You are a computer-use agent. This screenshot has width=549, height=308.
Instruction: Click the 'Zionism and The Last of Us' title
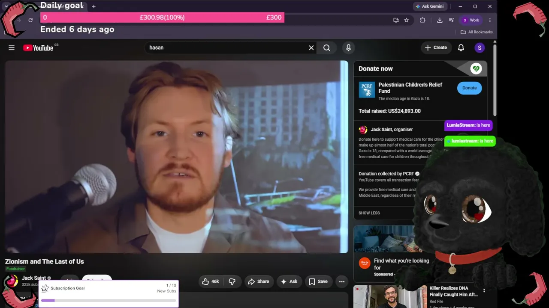(45, 261)
